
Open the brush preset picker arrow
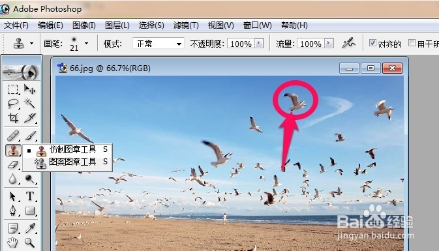87,44
